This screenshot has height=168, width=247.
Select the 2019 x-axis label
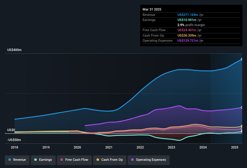tap(46, 147)
